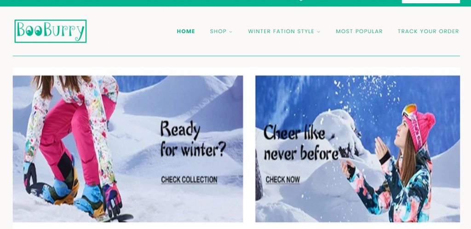Open the TRACK YOUR ORDER page
471x229 pixels.
pyautogui.click(x=428, y=31)
